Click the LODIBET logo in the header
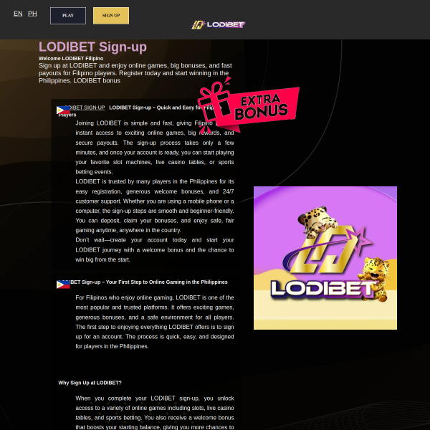 [219, 24]
